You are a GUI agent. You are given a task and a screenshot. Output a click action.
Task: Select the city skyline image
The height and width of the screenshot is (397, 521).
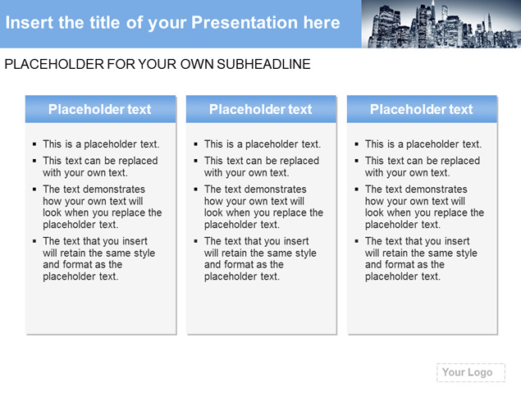click(x=441, y=24)
